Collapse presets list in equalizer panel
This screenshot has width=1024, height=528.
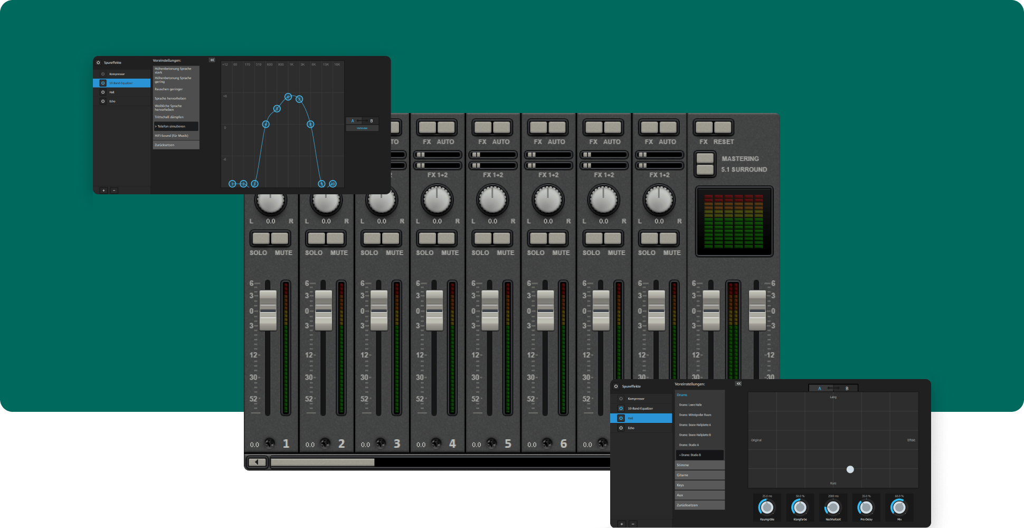(x=212, y=60)
